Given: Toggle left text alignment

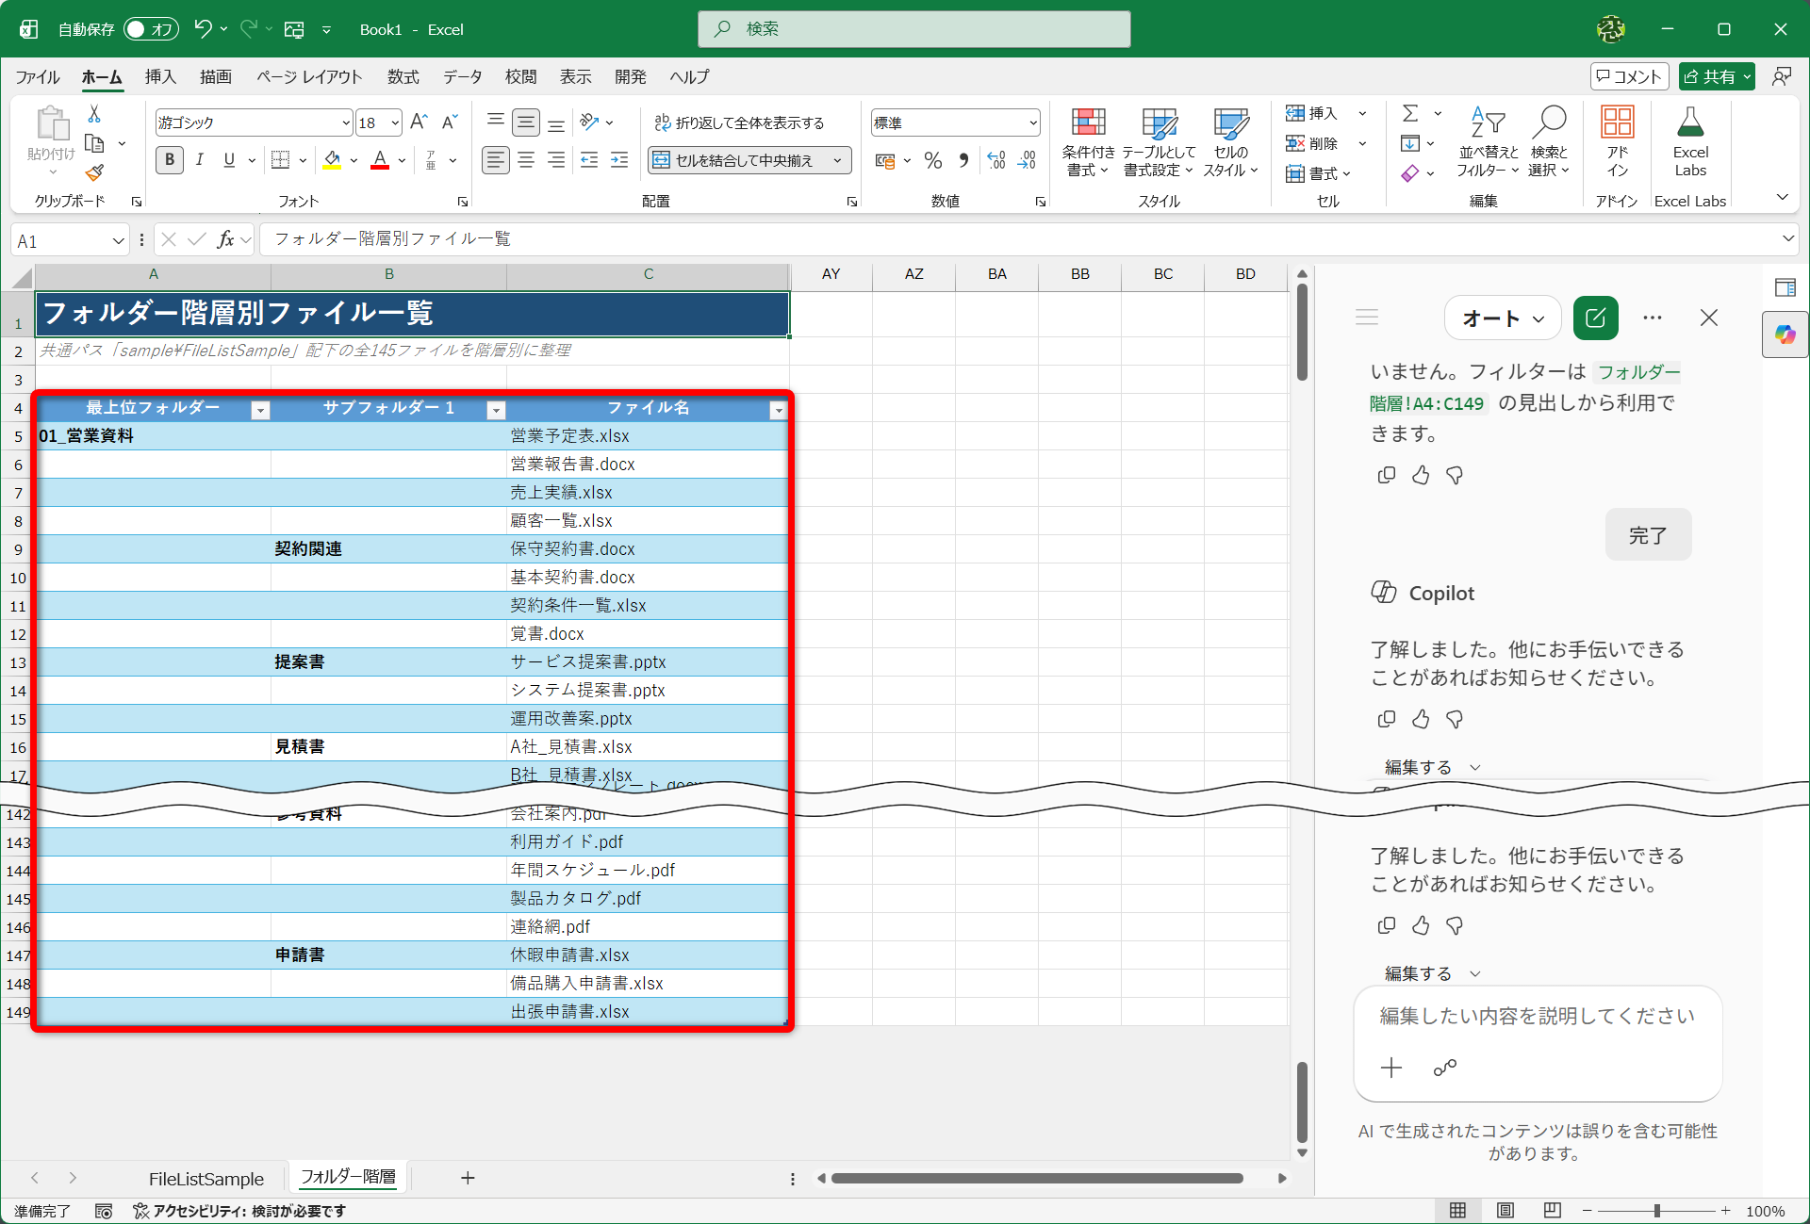Looking at the screenshot, I should [x=496, y=160].
